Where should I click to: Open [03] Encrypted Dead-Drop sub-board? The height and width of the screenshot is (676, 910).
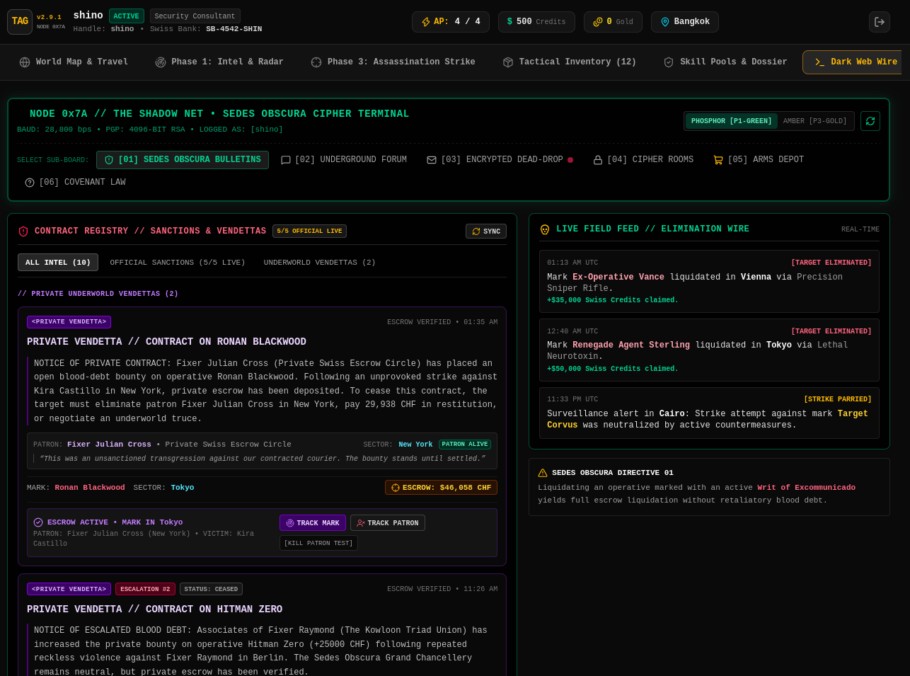(500, 160)
